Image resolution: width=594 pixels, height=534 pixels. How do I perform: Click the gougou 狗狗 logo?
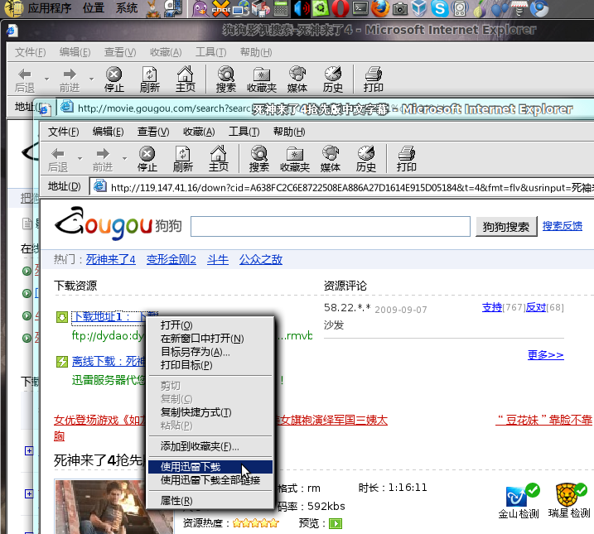118,224
